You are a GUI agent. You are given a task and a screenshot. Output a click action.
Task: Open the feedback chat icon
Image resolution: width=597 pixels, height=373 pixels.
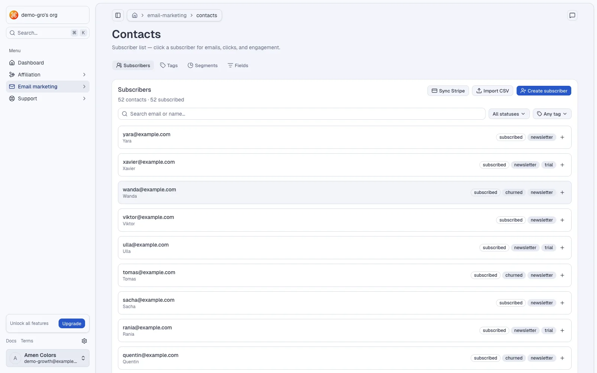[572, 15]
